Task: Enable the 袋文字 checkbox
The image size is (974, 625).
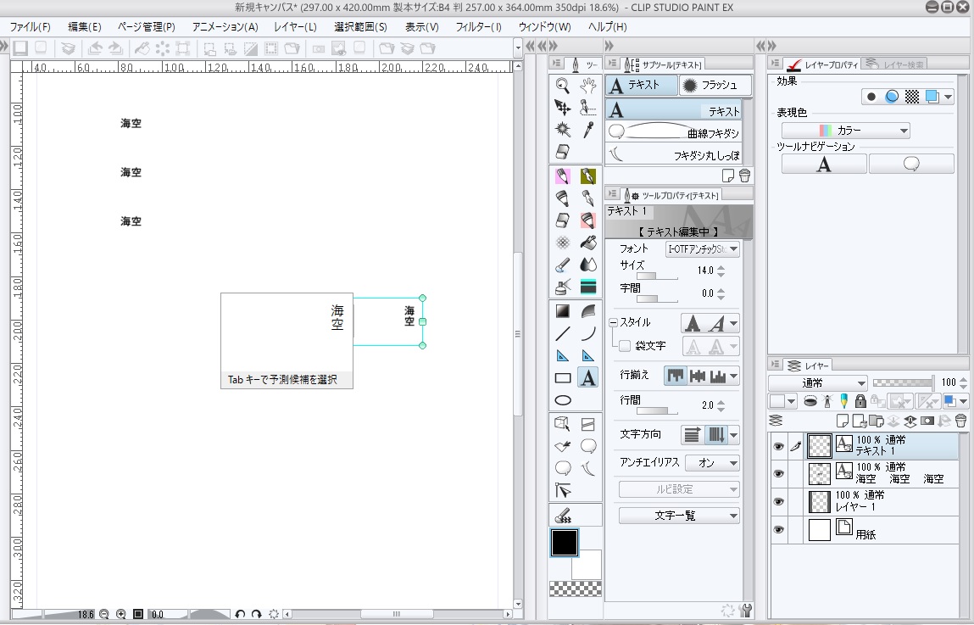Action: (625, 346)
